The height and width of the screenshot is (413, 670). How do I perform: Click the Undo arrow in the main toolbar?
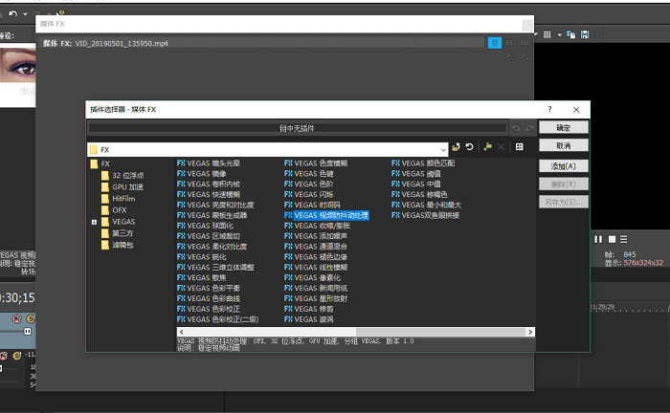(x=12, y=13)
